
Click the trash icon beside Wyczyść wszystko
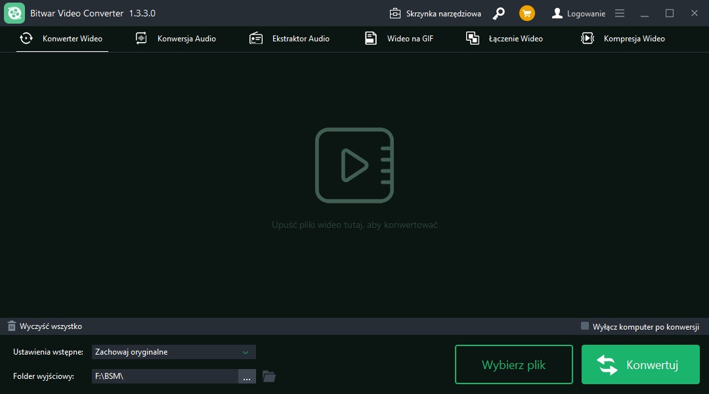pos(11,326)
